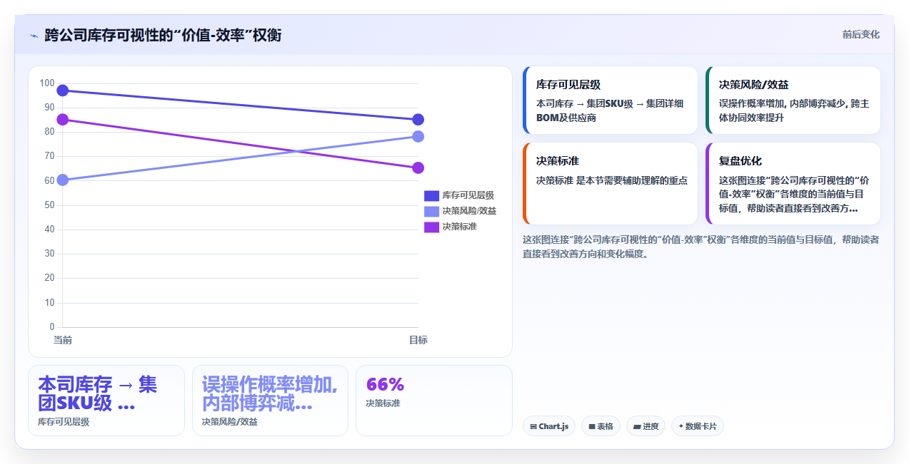
Task: Click the 表格 tag chip
Action: click(x=601, y=426)
